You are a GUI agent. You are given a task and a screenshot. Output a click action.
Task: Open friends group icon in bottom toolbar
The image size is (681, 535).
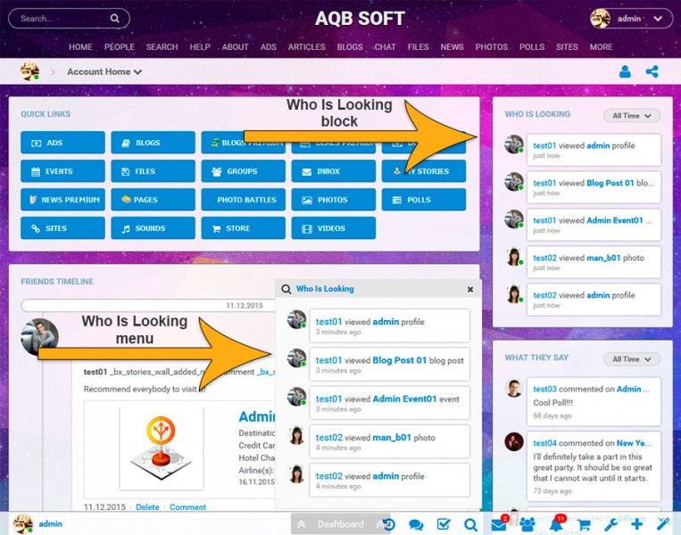(527, 524)
